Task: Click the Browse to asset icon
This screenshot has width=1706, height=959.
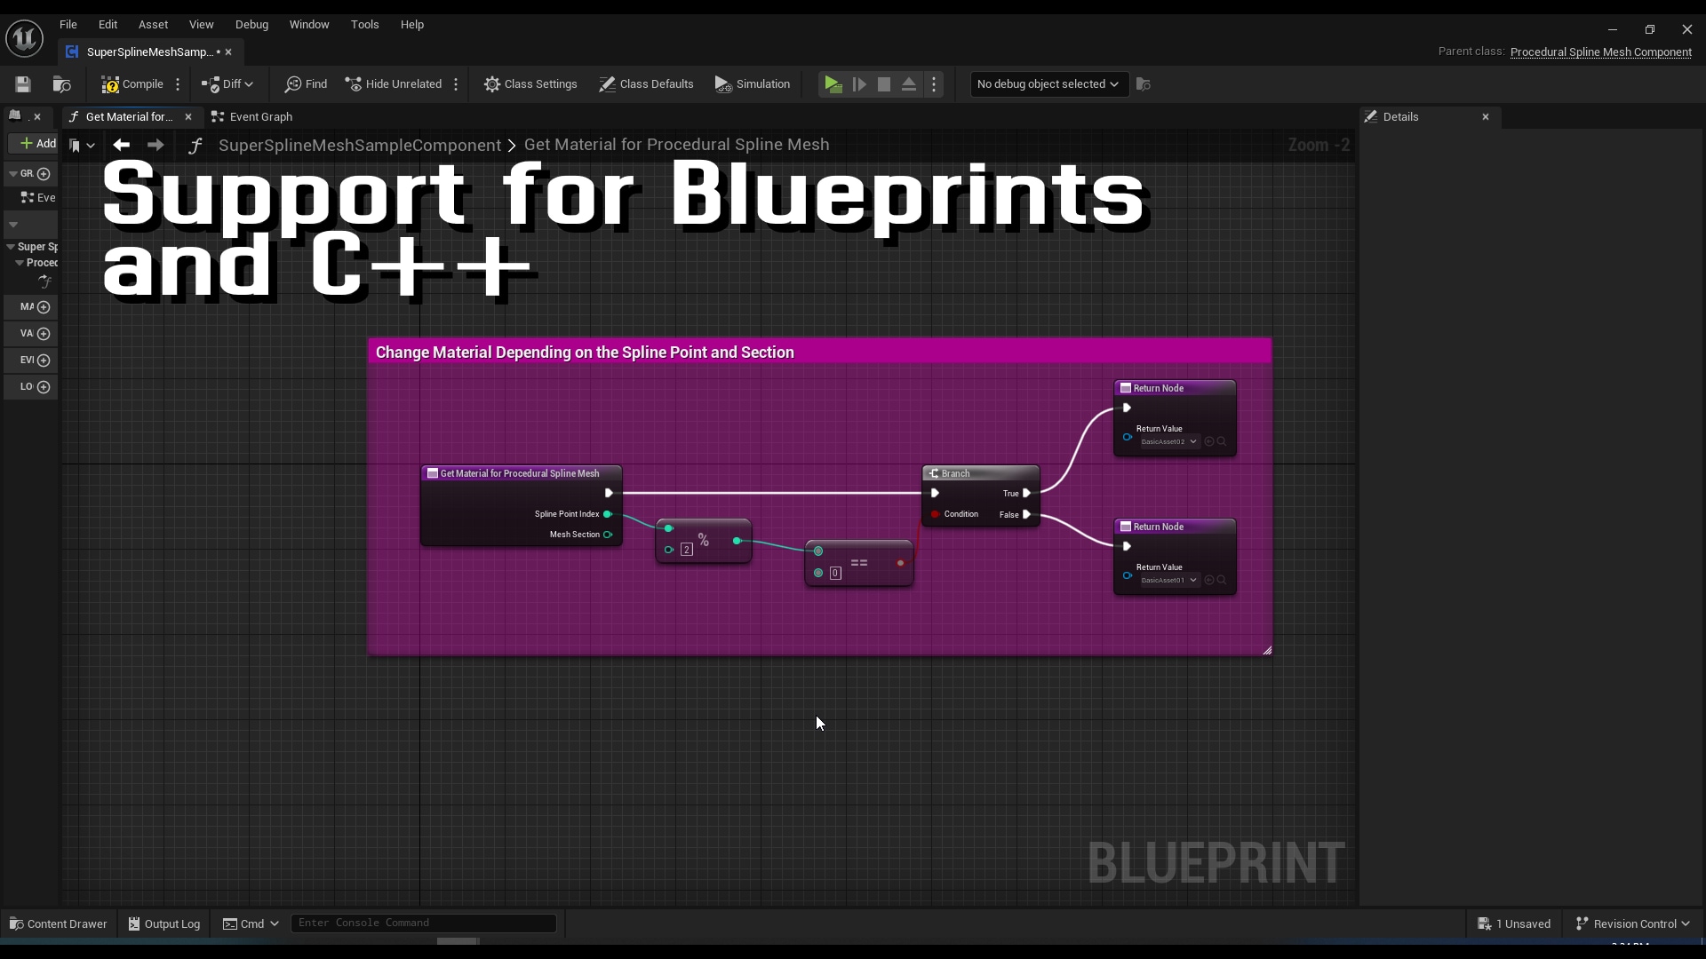Action: [61, 84]
